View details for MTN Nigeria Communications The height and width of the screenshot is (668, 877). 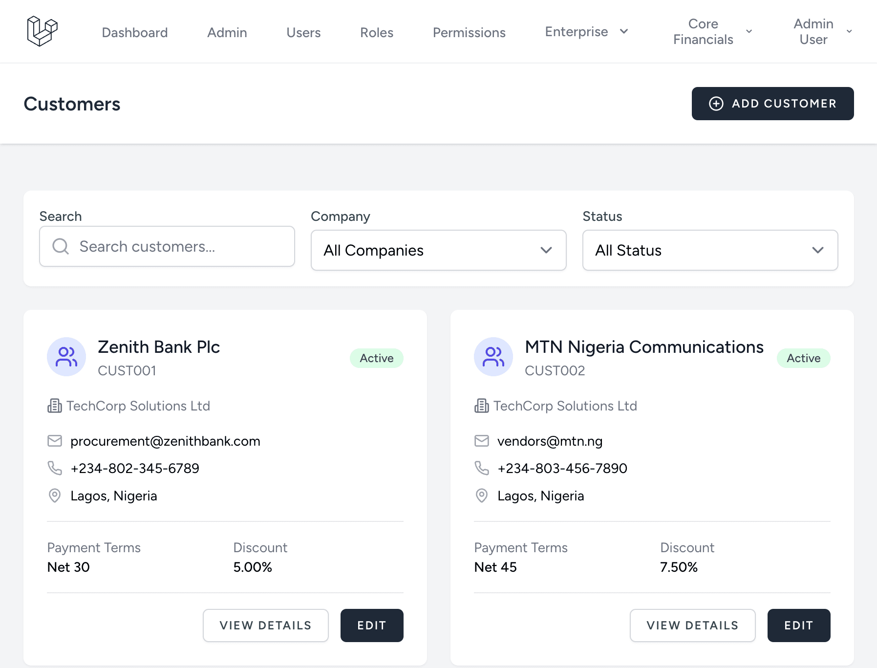(x=693, y=625)
